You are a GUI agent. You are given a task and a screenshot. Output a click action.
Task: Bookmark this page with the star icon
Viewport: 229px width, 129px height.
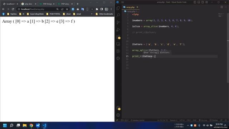click(x=67, y=9)
